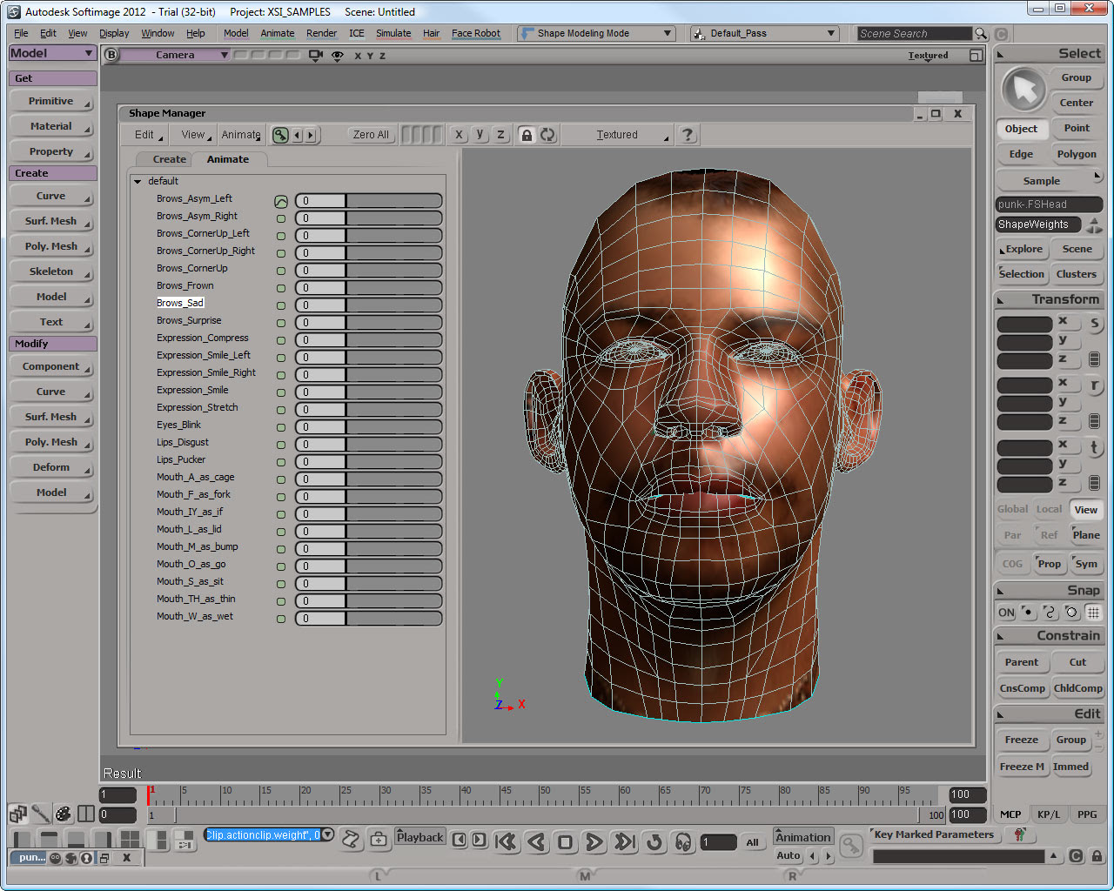Open the Default_Pass dropdown
This screenshot has width=1114, height=891.
(765, 34)
